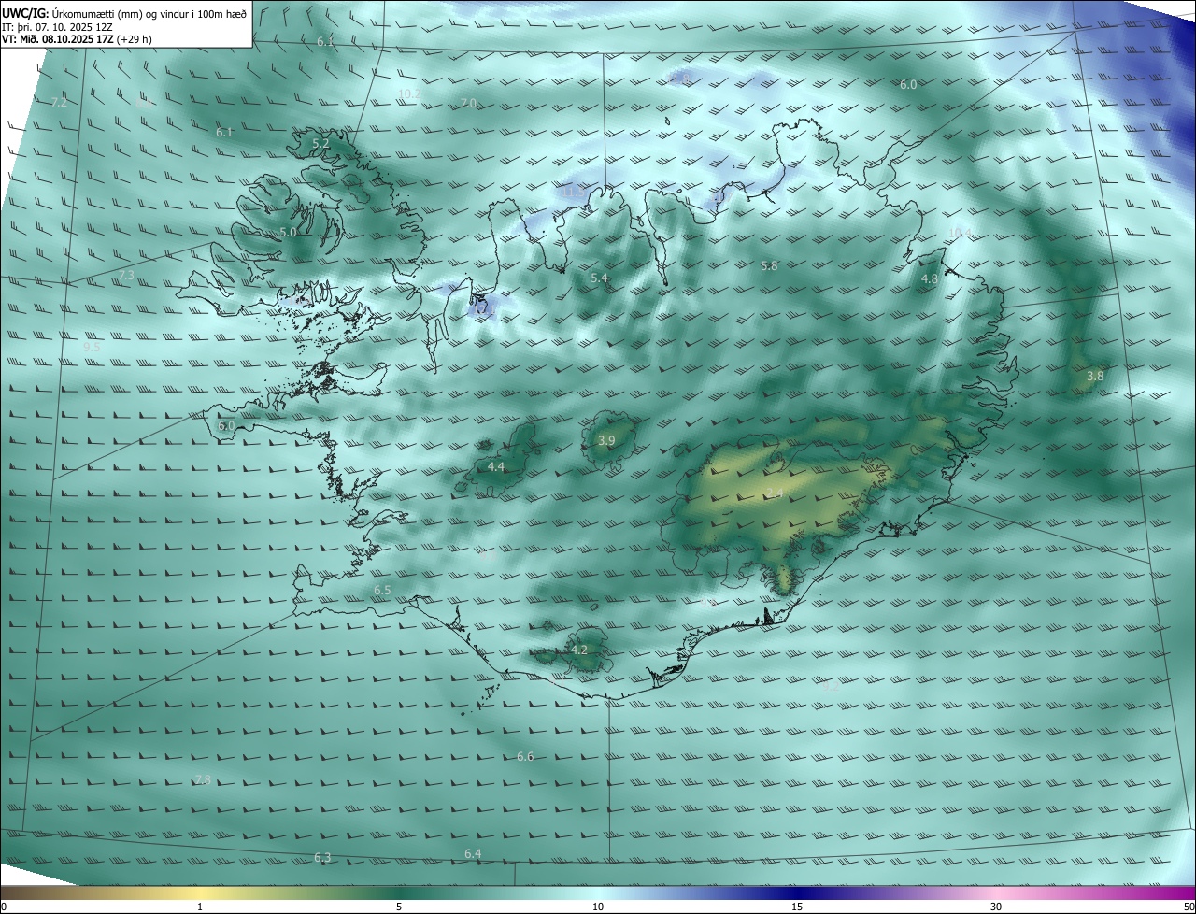
Task: Click the 30 tick on the color scale
Action: click(996, 907)
